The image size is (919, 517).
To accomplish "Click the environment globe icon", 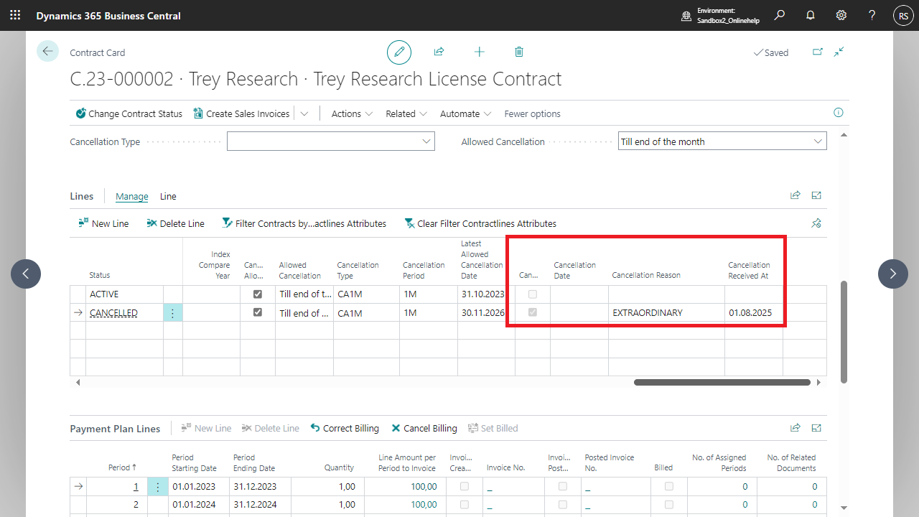I will click(686, 16).
